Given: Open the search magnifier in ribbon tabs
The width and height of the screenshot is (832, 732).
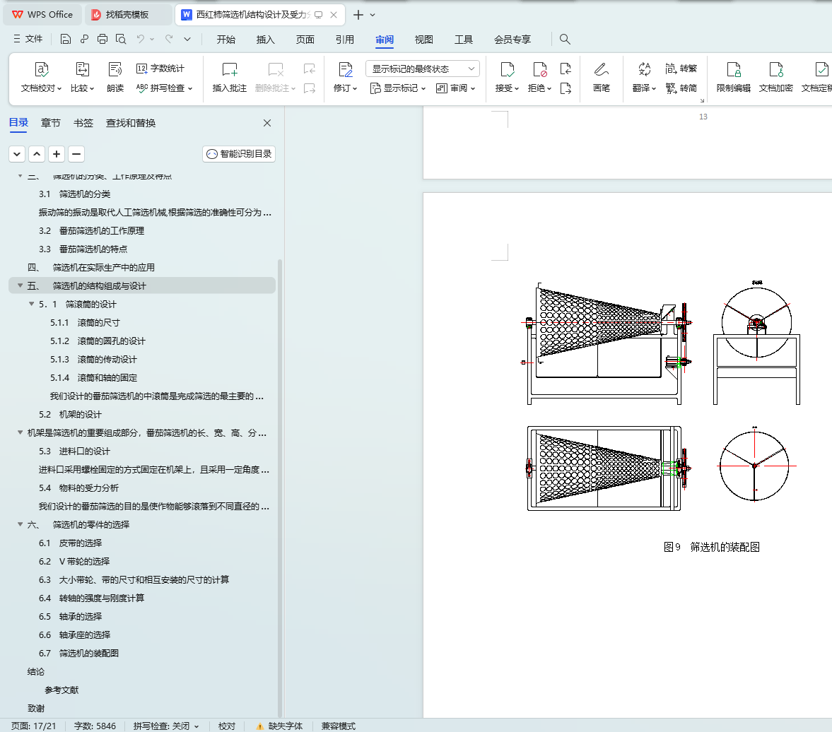Looking at the screenshot, I should pos(565,40).
